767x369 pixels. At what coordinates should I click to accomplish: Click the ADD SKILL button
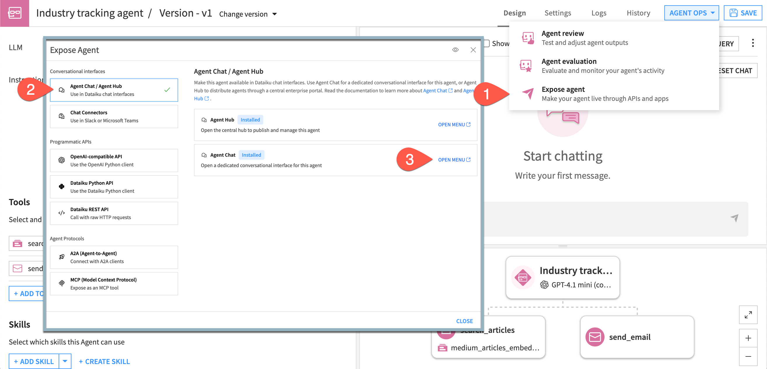(34, 361)
